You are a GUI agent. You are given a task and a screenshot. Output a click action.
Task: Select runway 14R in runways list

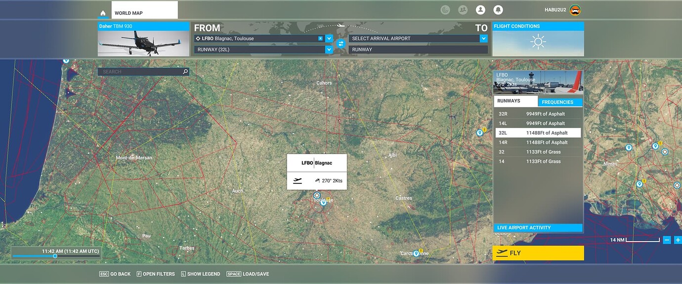(x=538, y=142)
